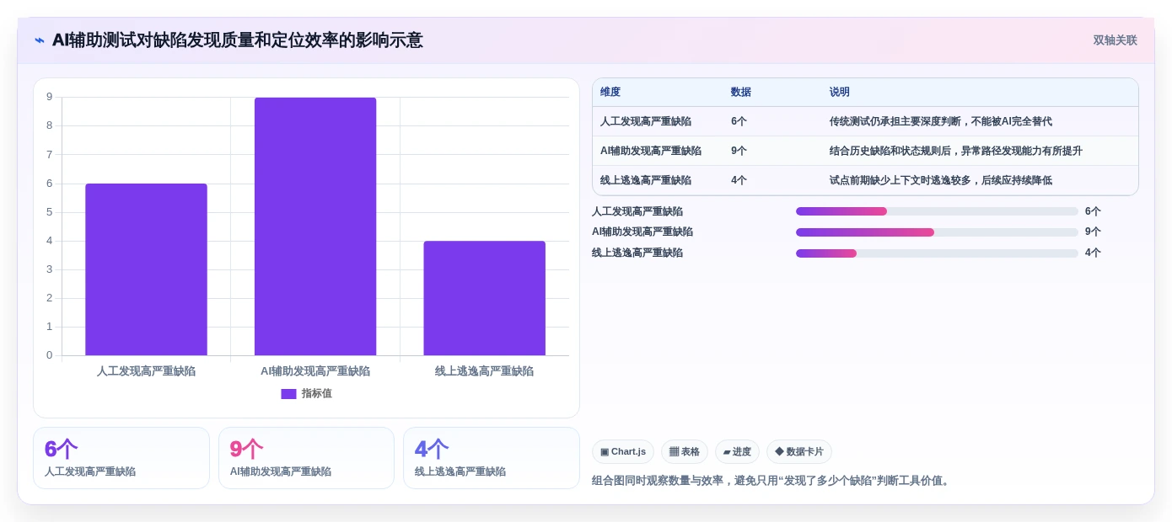Click the 4个 cell in table
The height and width of the screenshot is (522, 1172).
click(739, 180)
